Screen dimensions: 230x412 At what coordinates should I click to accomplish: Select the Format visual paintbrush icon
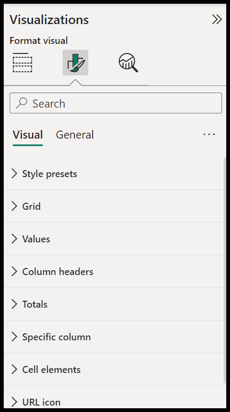click(x=75, y=63)
